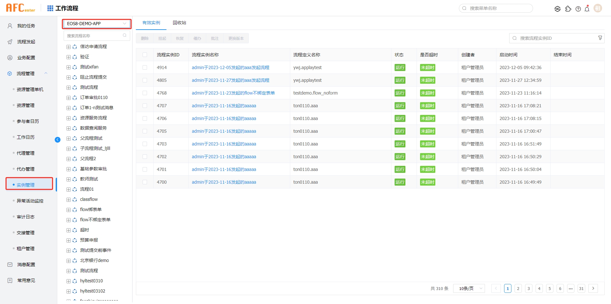The width and height of the screenshot is (611, 304).
Task: Open help via the question mark icon
Action: pos(578,9)
